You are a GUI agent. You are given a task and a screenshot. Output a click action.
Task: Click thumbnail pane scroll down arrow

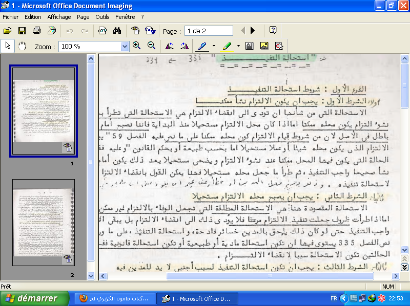[x=91, y=276]
